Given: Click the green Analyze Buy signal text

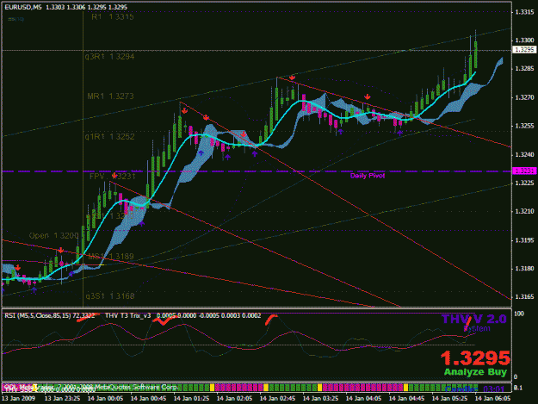Looking at the screenshot, I should pos(475,372).
